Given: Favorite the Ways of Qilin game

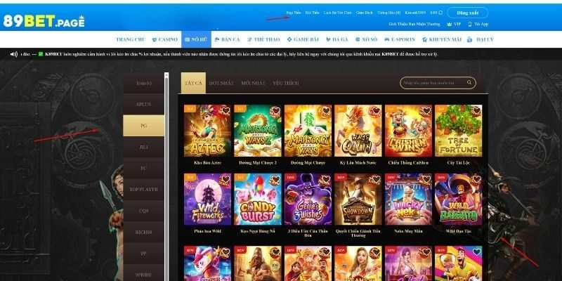Looking at the screenshot, I should tap(376, 111).
